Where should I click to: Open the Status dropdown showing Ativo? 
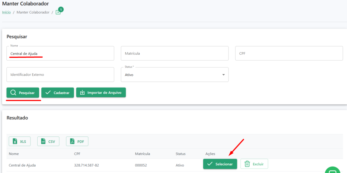tap(175, 75)
